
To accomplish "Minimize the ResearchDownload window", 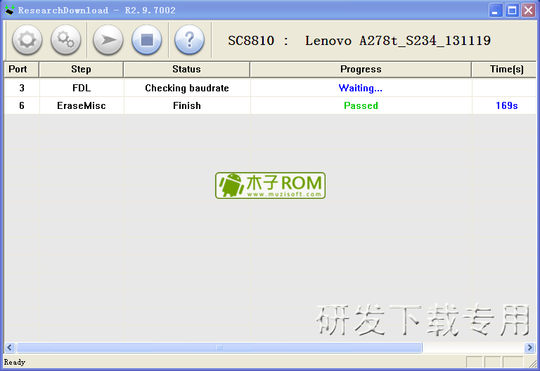I will click(x=496, y=11).
